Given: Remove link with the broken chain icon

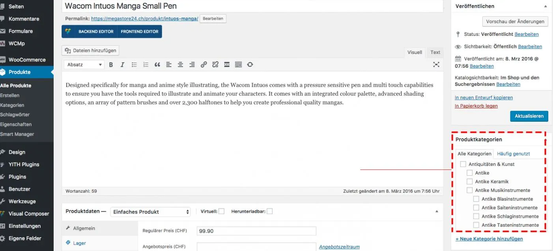Looking at the screenshot, I should (x=215, y=65).
